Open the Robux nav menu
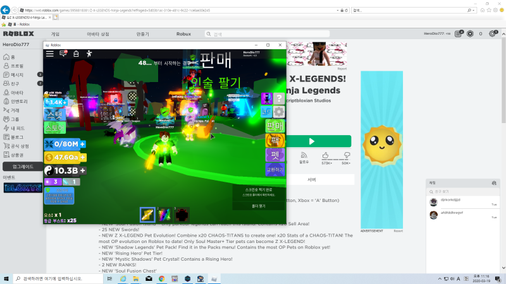This screenshot has height=284, width=506. pos(183,34)
